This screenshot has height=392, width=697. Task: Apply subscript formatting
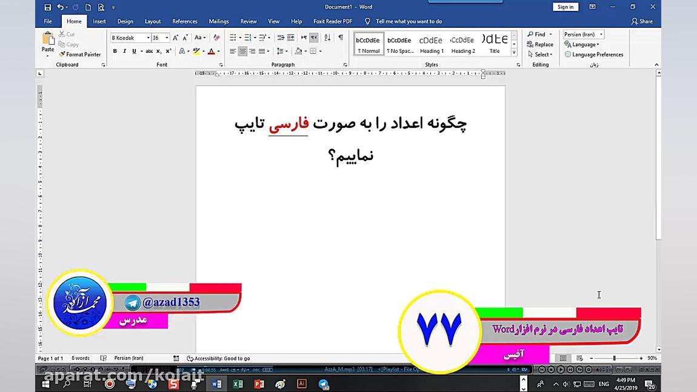[x=159, y=51]
